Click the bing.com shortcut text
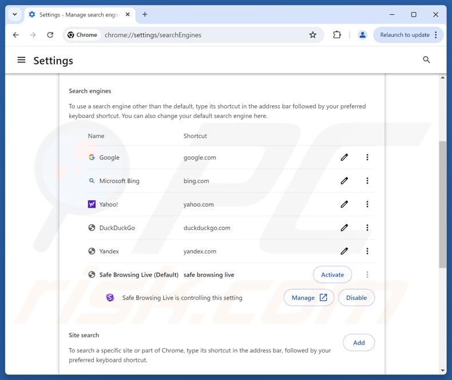The image size is (452, 380). point(196,181)
